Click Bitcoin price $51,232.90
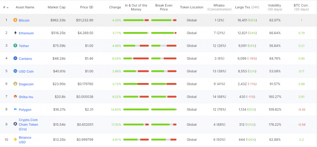This screenshot has height=147, width=317. click(x=85, y=20)
